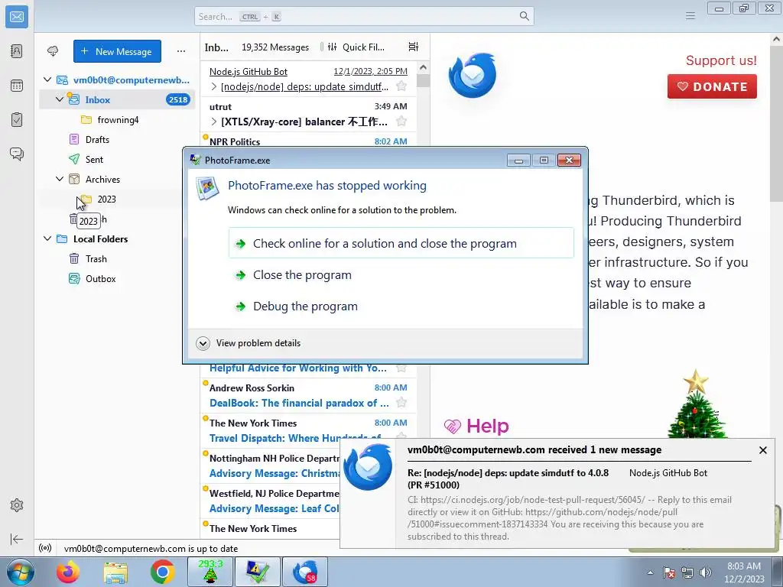The image size is (783, 587).
Task: Click the Support us! link
Action: pyautogui.click(x=720, y=60)
